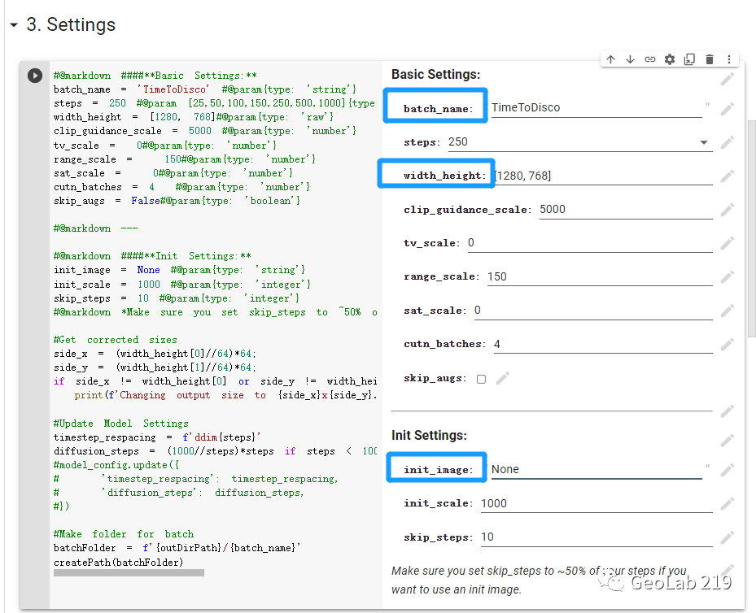
Task: Copy link to cell icon
Action: [x=650, y=59]
